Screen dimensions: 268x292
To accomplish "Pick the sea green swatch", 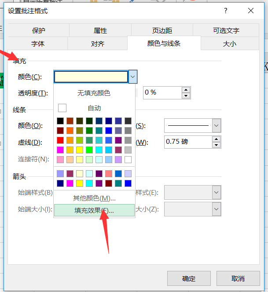I will click(x=89, y=140).
